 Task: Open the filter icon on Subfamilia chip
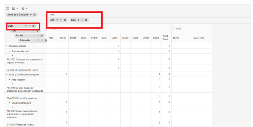coord(42,40)
